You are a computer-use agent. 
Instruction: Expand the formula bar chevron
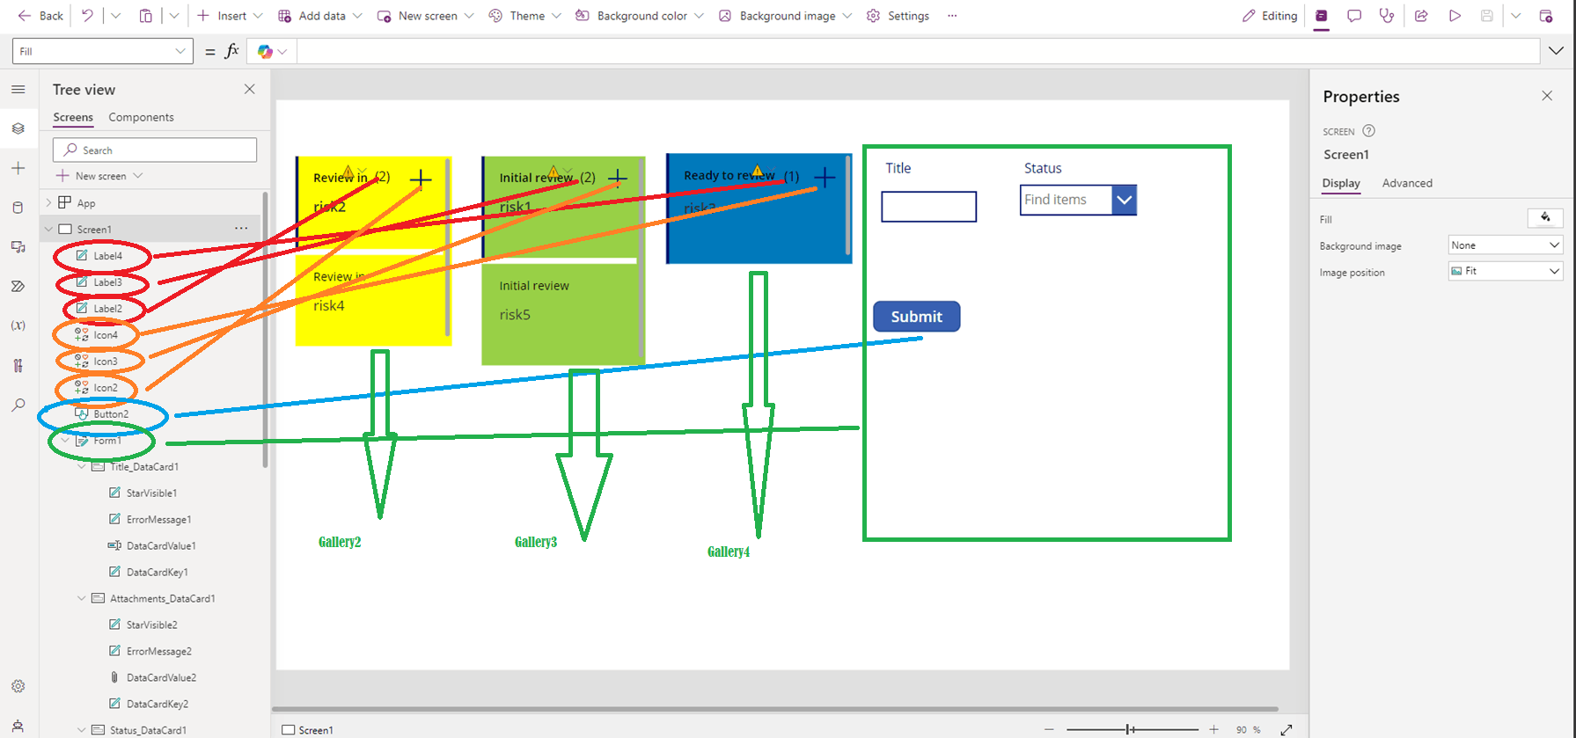1556,51
